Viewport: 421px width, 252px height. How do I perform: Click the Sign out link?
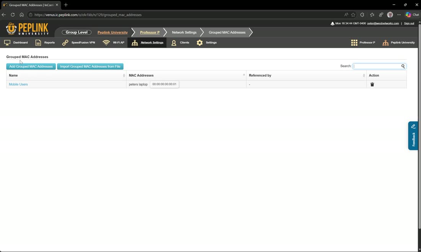tap(409, 24)
